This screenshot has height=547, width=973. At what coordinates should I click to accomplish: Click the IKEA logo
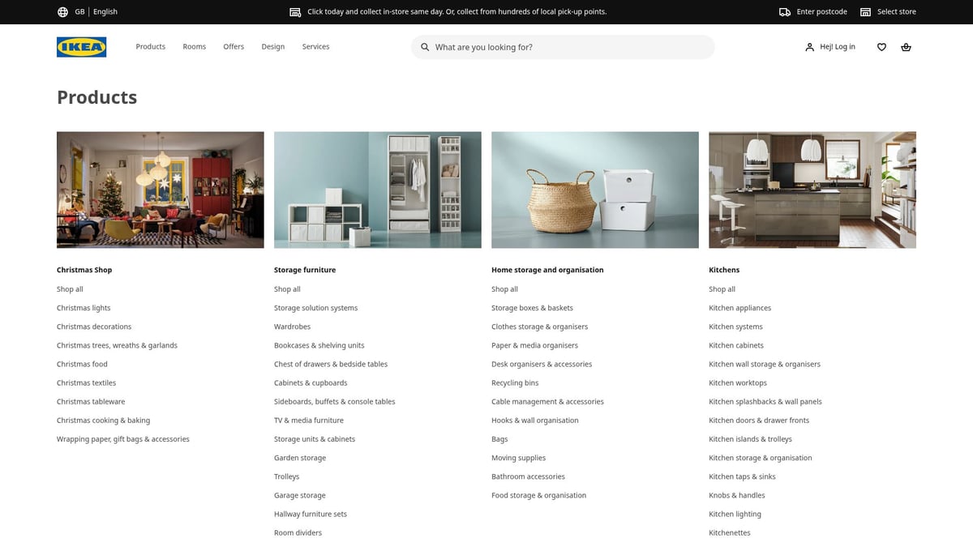pyautogui.click(x=81, y=47)
